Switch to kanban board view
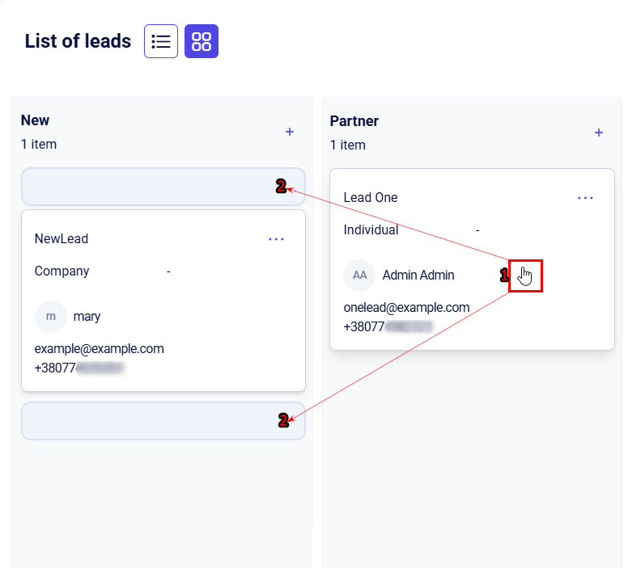The height and width of the screenshot is (568, 628). click(202, 41)
